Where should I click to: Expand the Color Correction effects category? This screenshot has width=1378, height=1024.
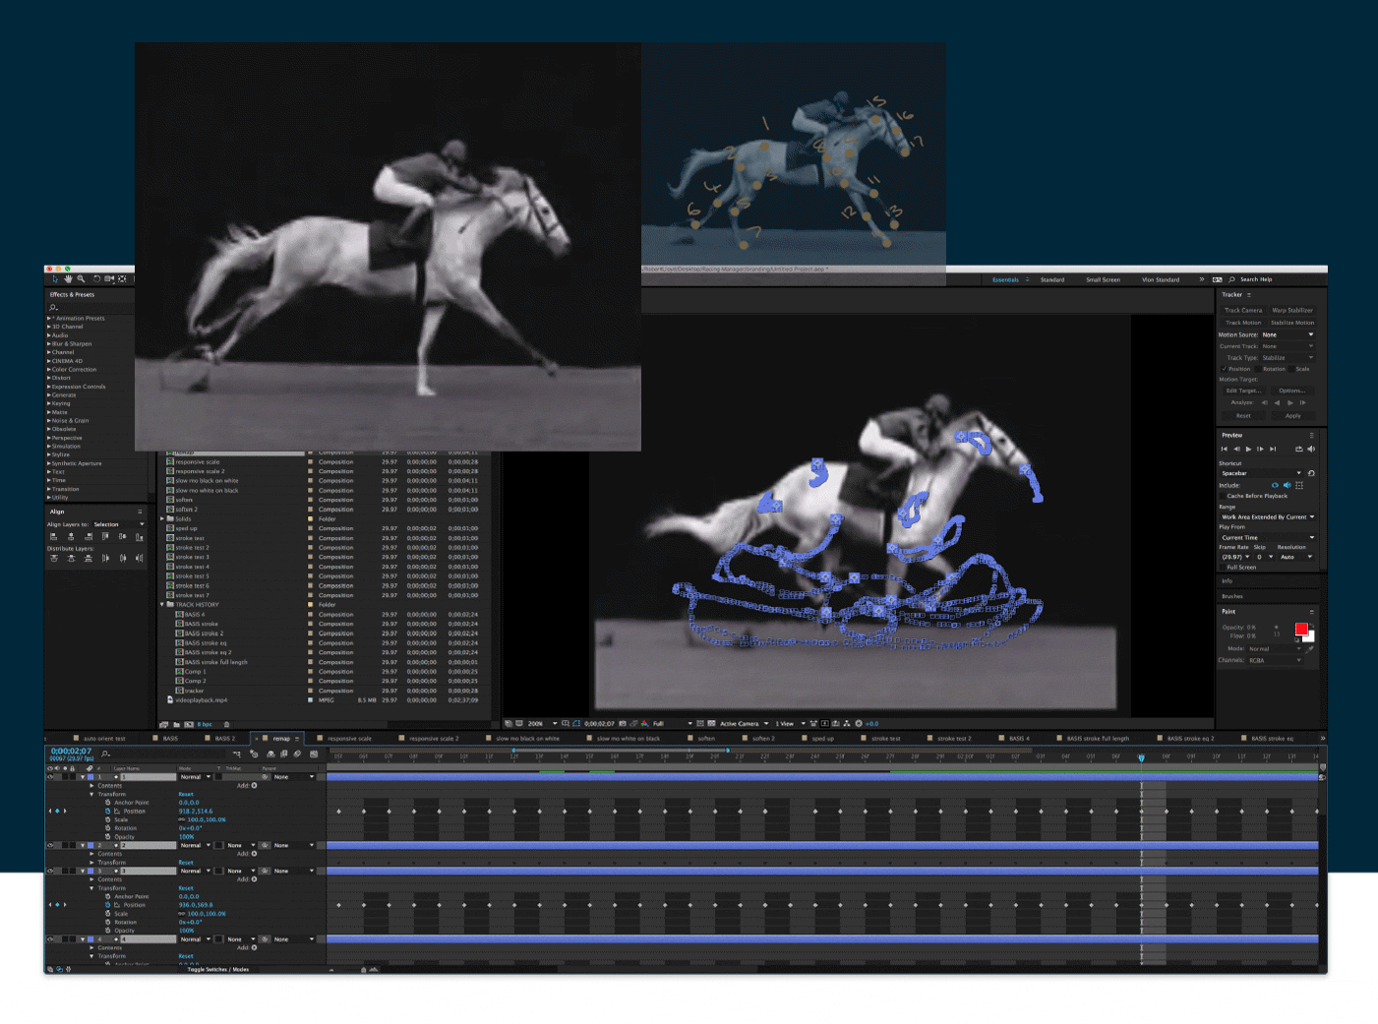coord(49,370)
